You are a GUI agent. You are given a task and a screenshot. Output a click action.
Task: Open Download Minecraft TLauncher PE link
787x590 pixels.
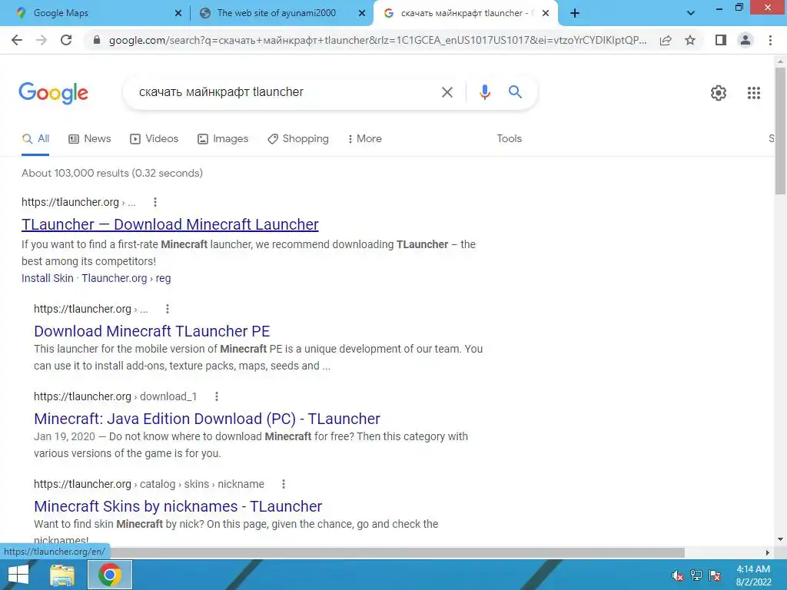pyautogui.click(x=152, y=331)
